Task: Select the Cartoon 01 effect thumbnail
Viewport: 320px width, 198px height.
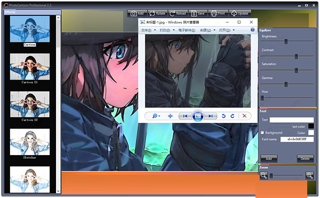Action: [x=30, y=66]
